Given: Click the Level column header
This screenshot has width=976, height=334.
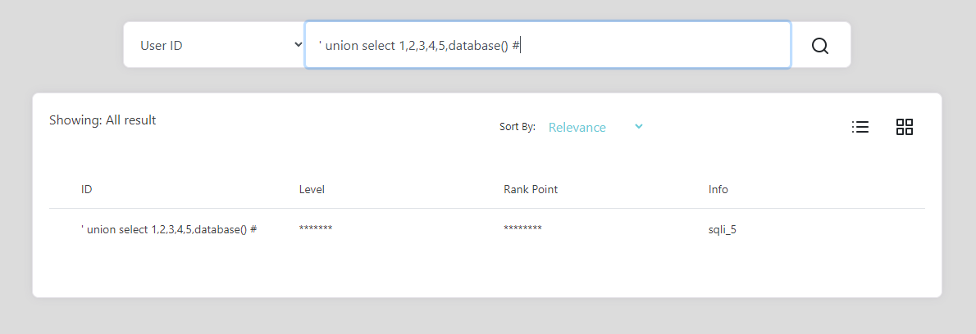Looking at the screenshot, I should 312,189.
